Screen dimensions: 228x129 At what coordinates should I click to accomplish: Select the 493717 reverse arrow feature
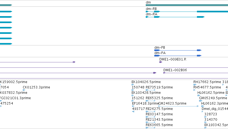[133, 112]
